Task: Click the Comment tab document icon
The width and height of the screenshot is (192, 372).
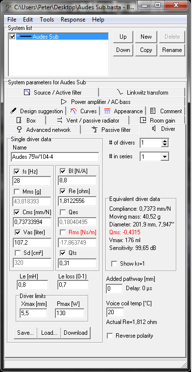Action: pos(153,111)
